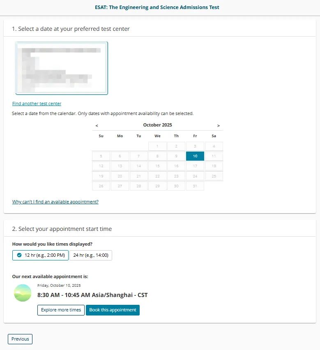Screen dimensions: 320x350
Task: Click calendar date 11
Action: tap(214, 156)
